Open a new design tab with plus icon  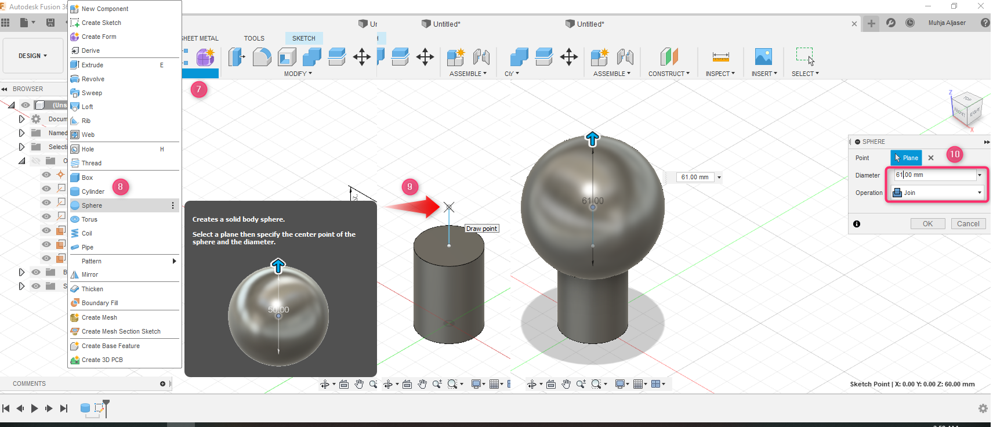pos(871,23)
